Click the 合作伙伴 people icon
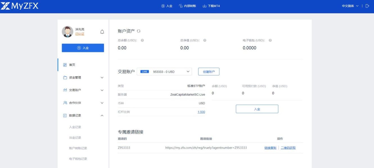Screen dimensions: 374x168 point(65,103)
